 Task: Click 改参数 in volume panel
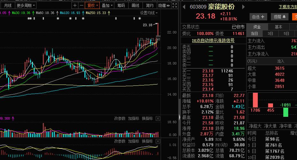point(120,118)
